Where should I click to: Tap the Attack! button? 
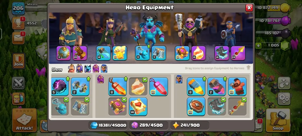click(x=24, y=120)
